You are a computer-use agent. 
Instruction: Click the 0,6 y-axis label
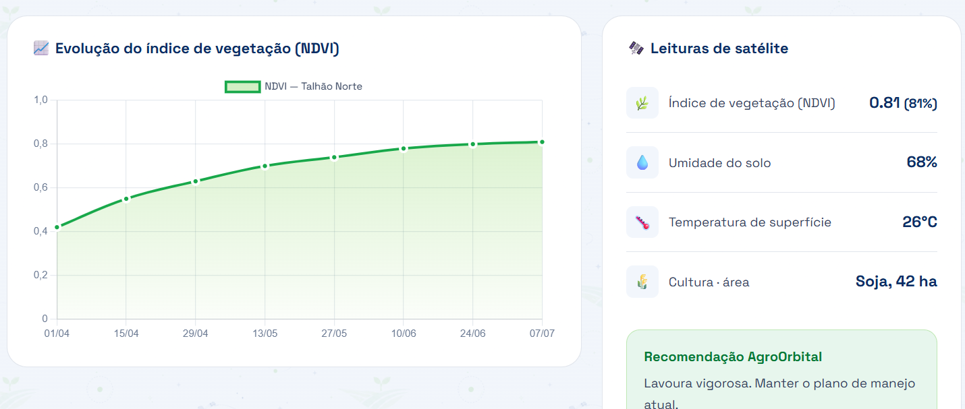click(41, 187)
